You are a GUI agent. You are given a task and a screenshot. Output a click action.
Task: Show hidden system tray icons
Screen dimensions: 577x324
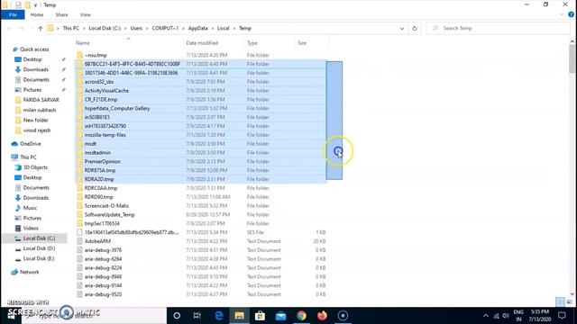486,316
